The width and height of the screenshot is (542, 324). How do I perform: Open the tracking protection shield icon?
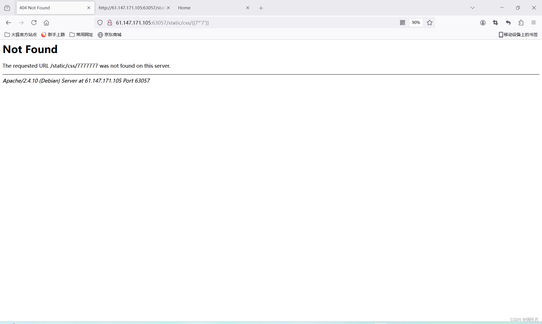(x=100, y=23)
